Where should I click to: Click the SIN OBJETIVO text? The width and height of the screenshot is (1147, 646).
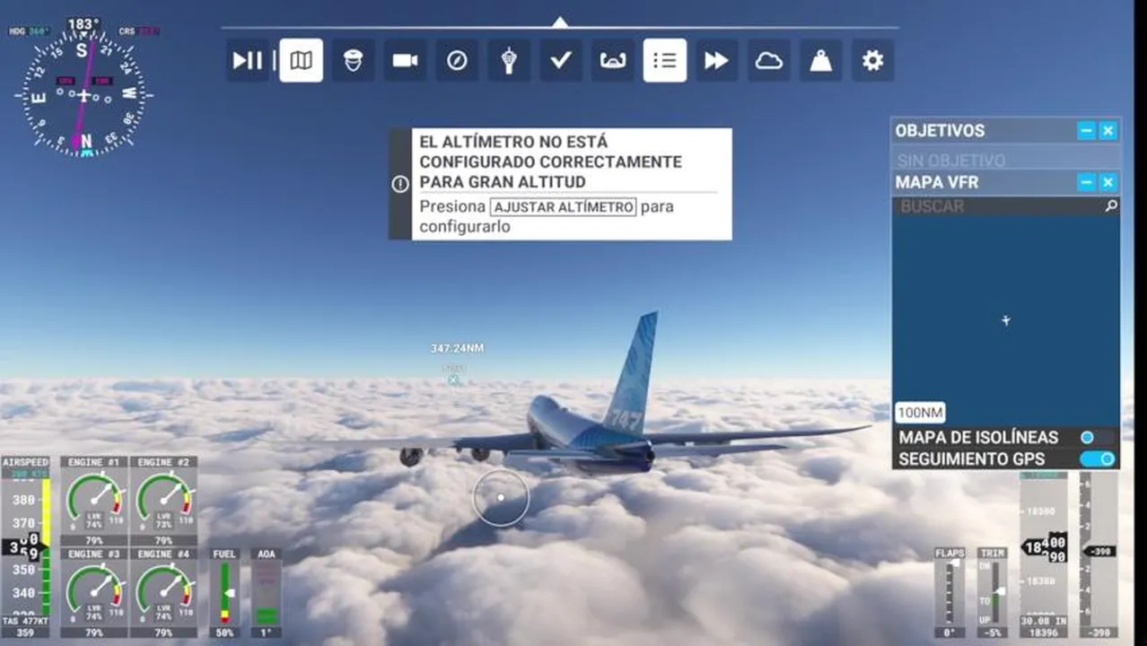pyautogui.click(x=951, y=161)
